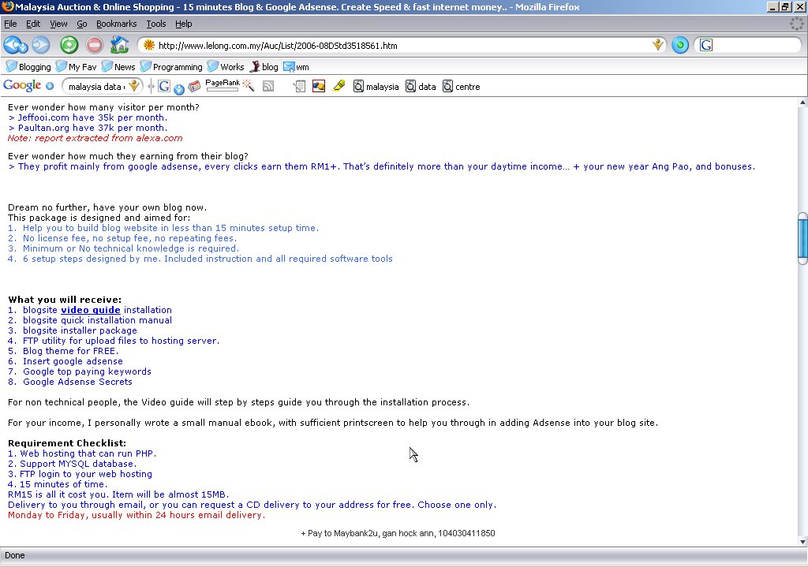The image size is (808, 567).
Task: Open the View menu
Action: pyautogui.click(x=58, y=24)
